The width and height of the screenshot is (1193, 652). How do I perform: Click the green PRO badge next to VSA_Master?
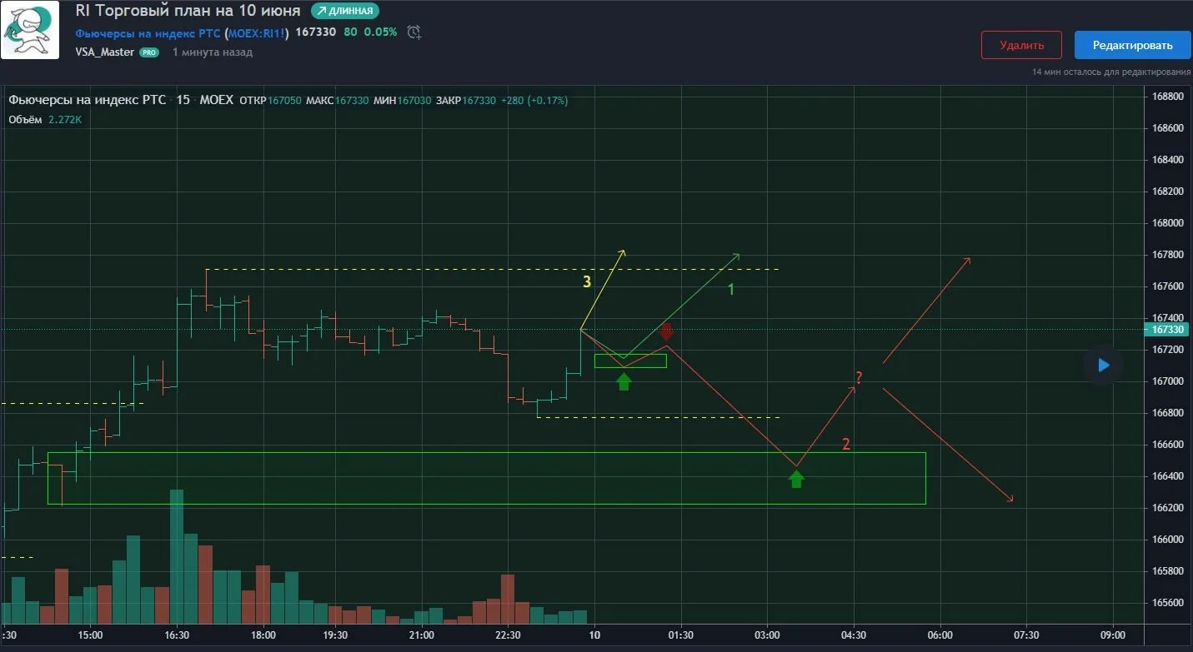coord(148,52)
